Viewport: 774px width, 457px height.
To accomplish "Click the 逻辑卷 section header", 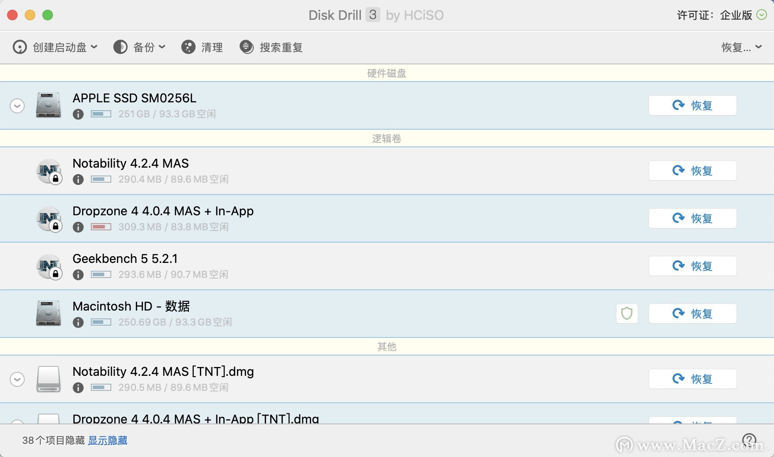I will tap(387, 139).
